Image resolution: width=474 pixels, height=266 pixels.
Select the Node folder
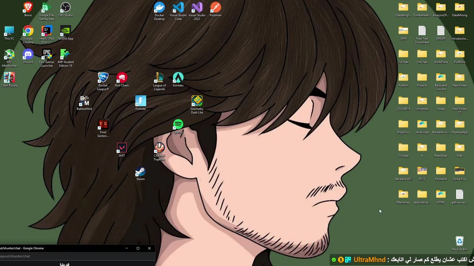441,103
